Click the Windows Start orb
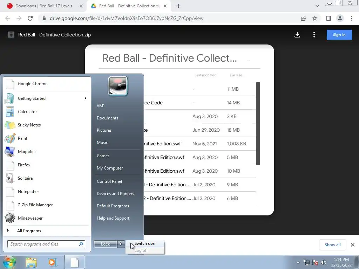The height and width of the screenshot is (269, 359). [x=9, y=262]
